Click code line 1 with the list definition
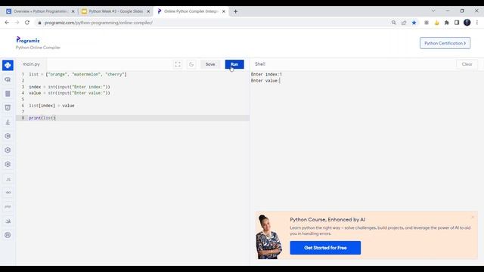 78,74
